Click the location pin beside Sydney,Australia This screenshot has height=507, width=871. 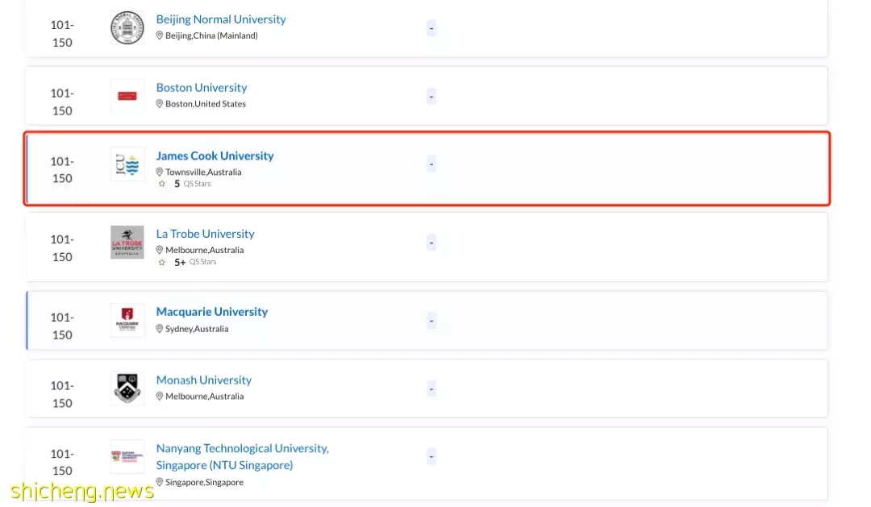[x=160, y=329]
